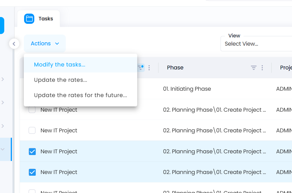292x193 pixels.
Task: Check the first unchecked New IT Project box
Action: point(32,110)
